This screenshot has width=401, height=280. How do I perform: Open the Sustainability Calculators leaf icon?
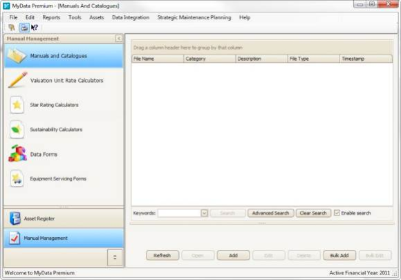point(17,129)
